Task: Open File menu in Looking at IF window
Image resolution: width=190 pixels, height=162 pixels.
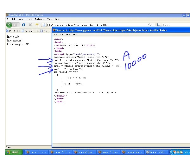Action: click(8, 19)
